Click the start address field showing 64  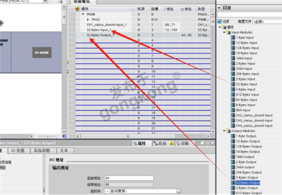pos(129,178)
